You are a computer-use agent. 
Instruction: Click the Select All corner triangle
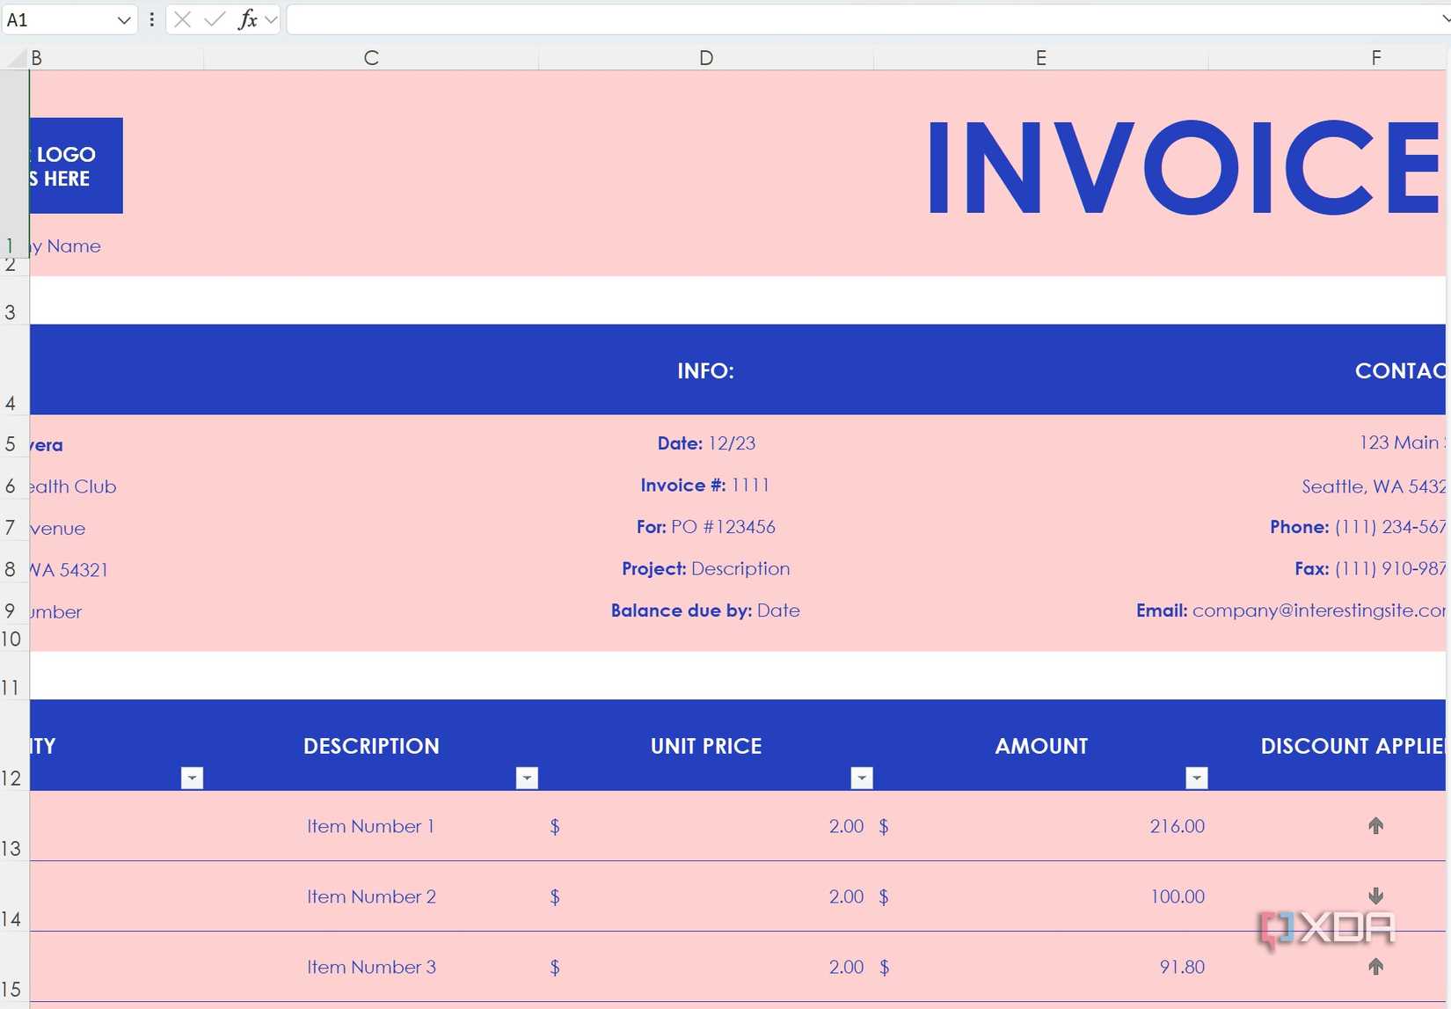[15, 58]
